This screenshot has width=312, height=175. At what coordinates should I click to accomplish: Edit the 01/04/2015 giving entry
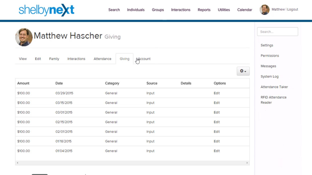tap(217, 151)
